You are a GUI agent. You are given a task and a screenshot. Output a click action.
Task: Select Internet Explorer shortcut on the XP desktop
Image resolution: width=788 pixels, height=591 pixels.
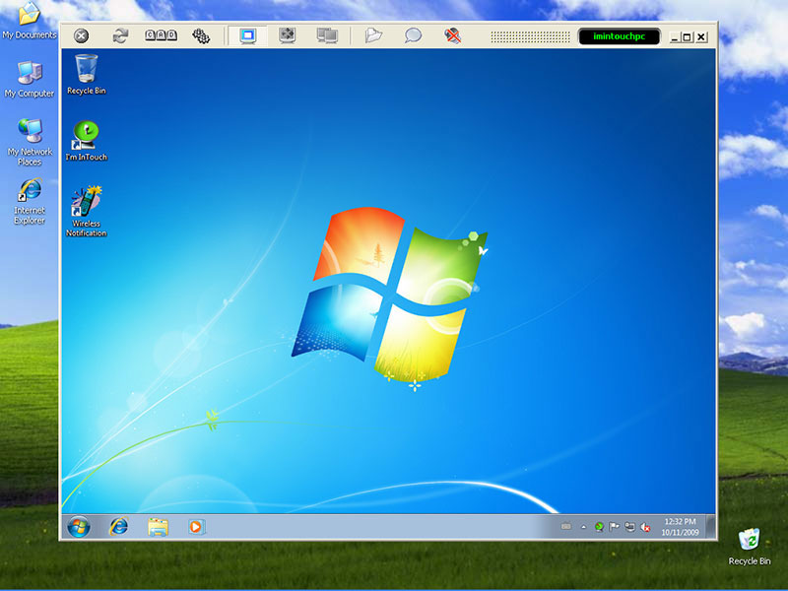pos(30,201)
